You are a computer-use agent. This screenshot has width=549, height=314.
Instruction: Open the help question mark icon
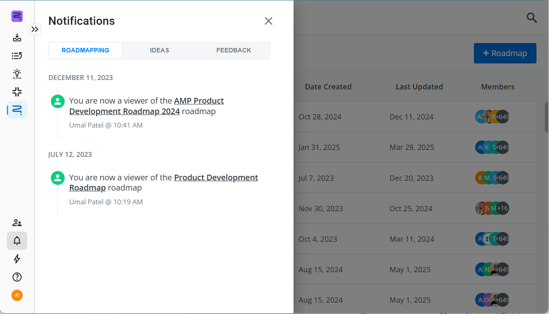pos(17,277)
